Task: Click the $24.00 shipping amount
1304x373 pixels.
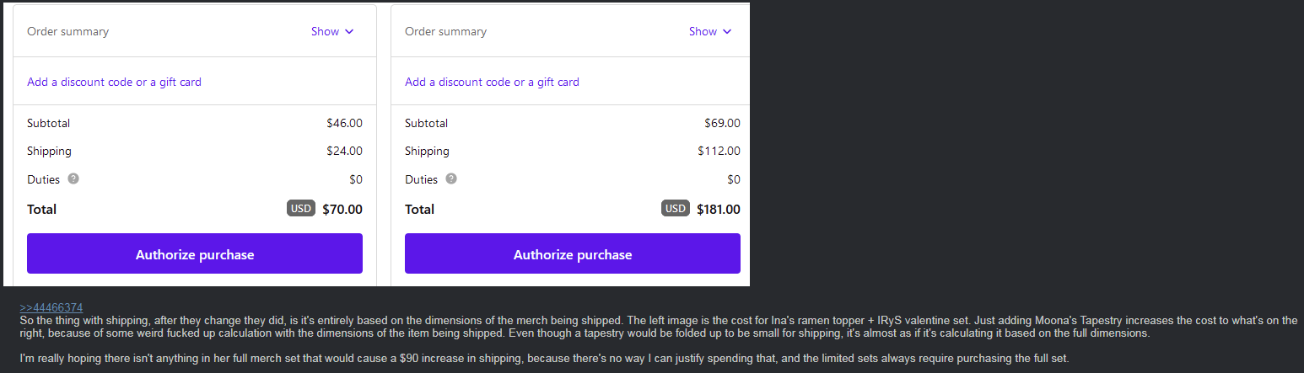Action: 344,151
